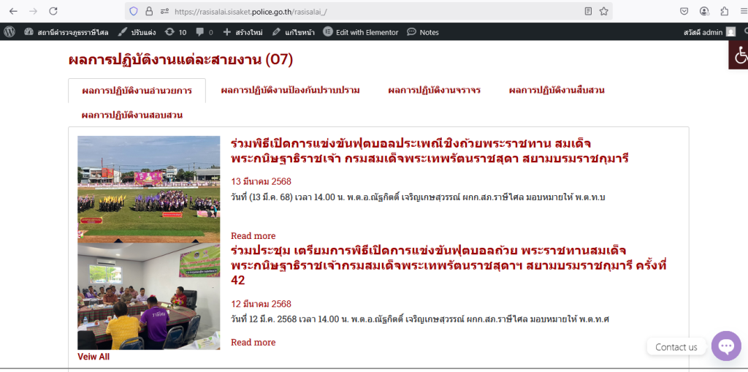Bookmark this page with the star icon
748x372 pixels.
point(603,11)
